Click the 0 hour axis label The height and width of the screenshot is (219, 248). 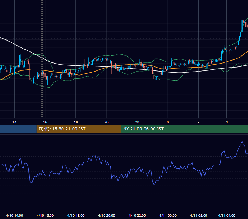pyautogui.click(x=168, y=122)
